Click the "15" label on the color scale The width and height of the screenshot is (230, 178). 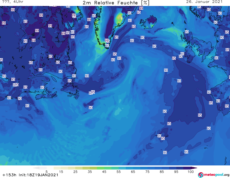click(61, 172)
